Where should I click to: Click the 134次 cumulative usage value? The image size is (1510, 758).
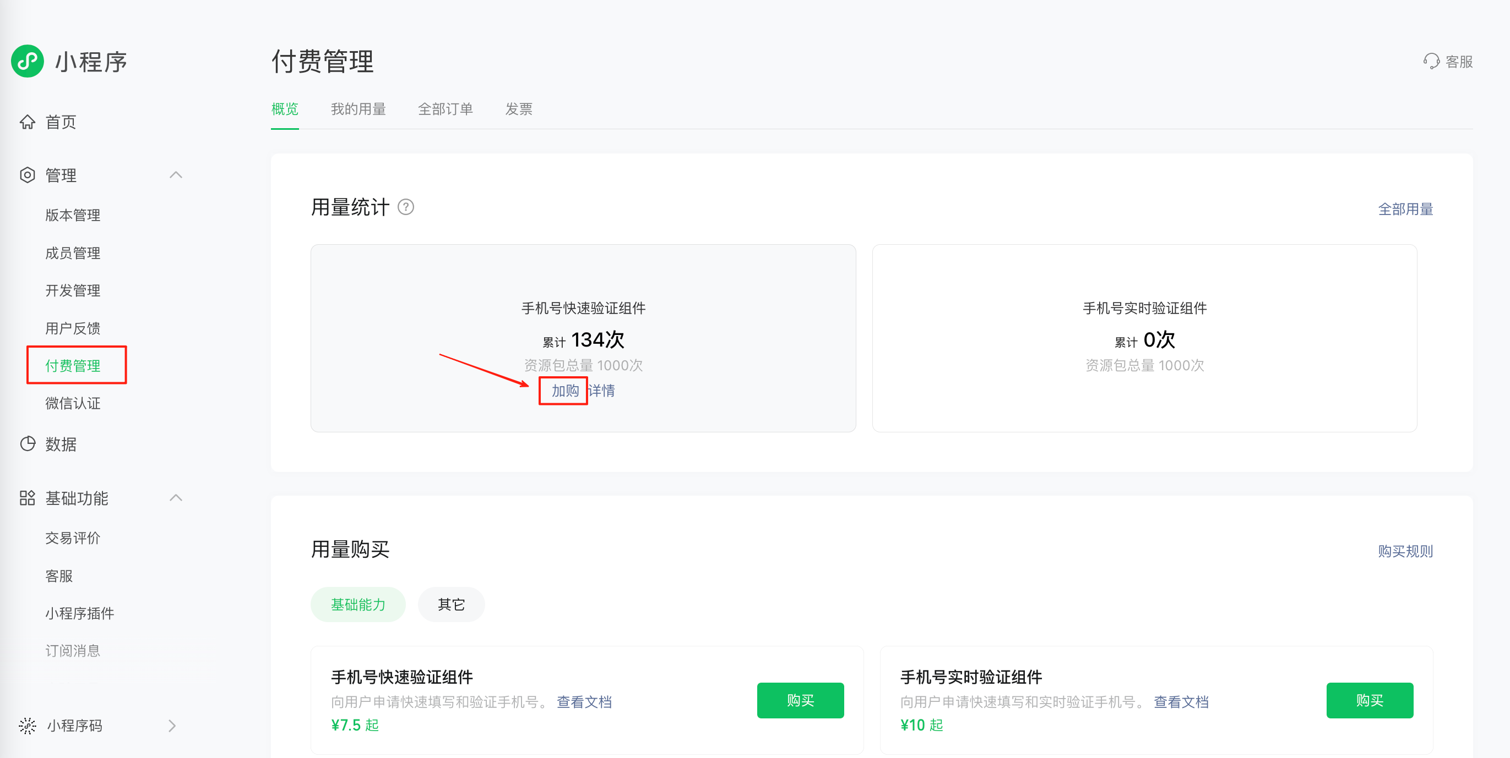coord(598,339)
